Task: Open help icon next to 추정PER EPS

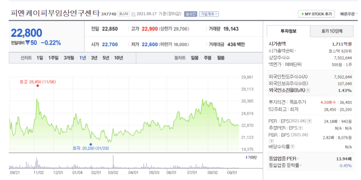Action: coord(300,128)
